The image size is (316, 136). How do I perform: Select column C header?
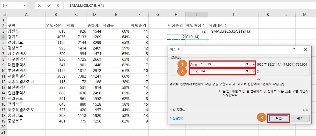tap(76, 15)
